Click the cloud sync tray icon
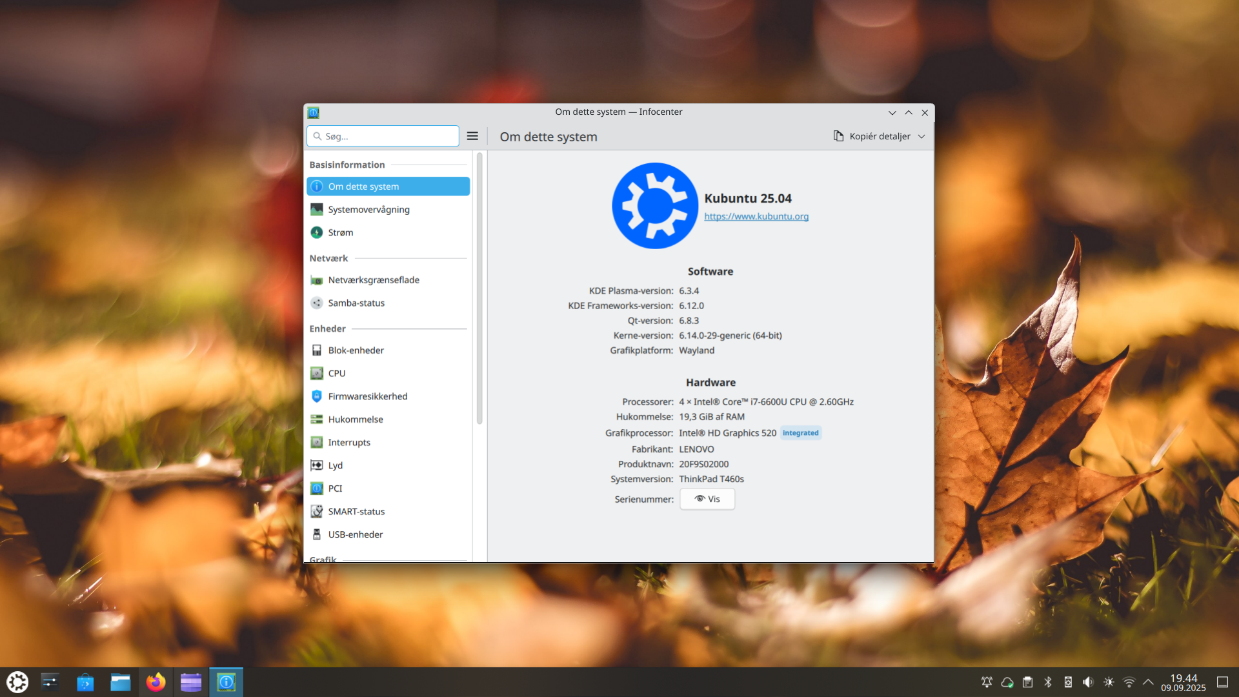The image size is (1239, 697). coord(1007,682)
